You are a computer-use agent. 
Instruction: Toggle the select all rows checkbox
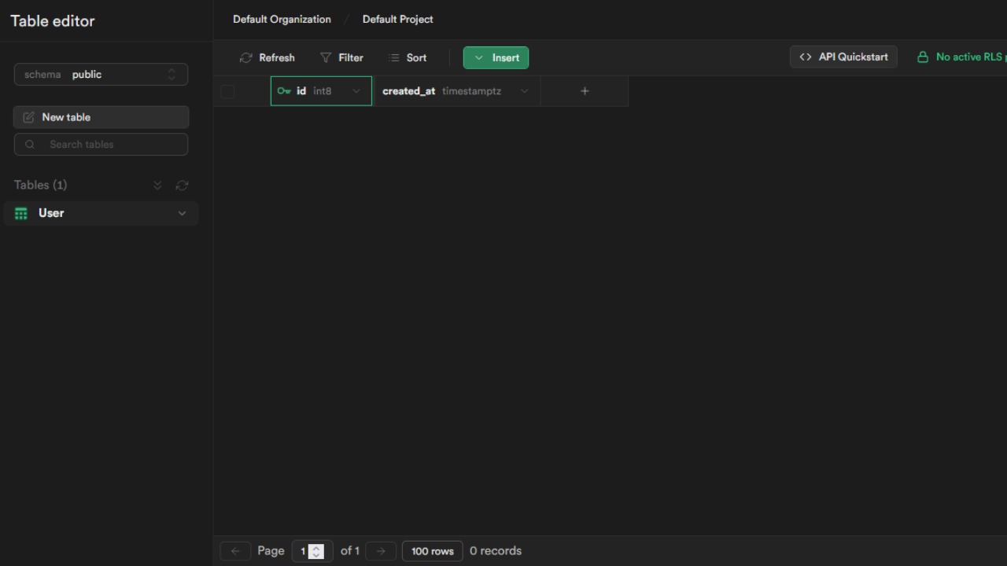227,91
